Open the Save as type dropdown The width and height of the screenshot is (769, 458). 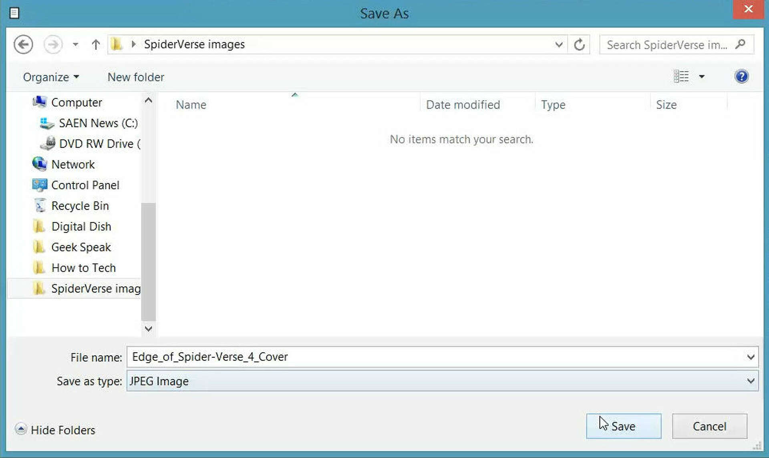click(751, 381)
